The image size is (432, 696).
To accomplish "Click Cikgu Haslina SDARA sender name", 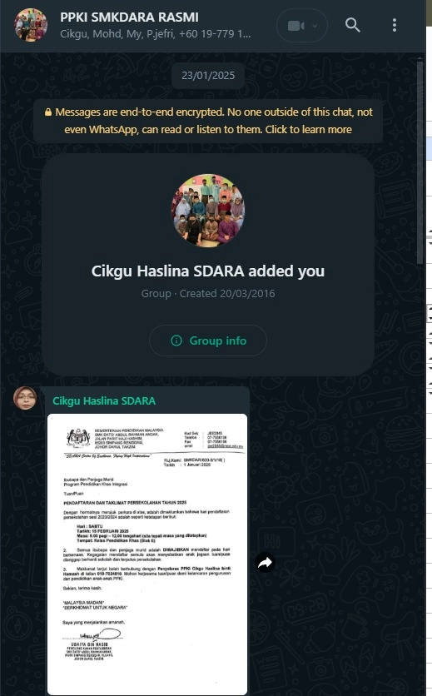I will point(104,400).
